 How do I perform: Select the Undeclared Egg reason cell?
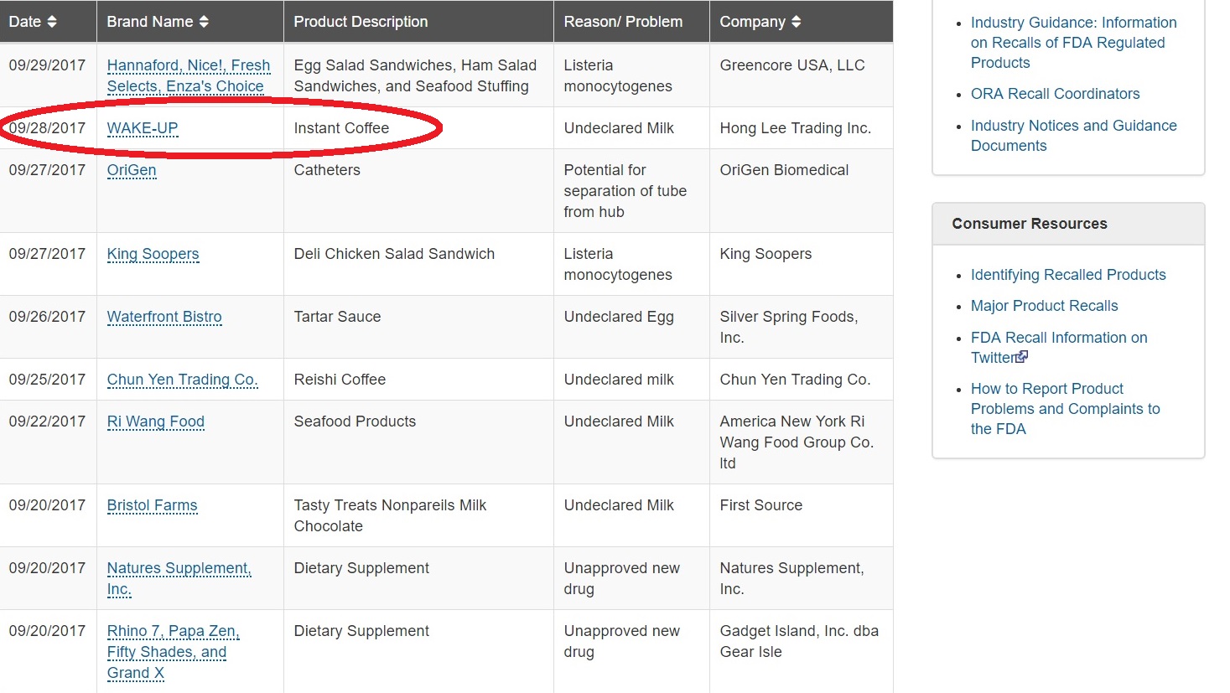pyautogui.click(x=631, y=327)
